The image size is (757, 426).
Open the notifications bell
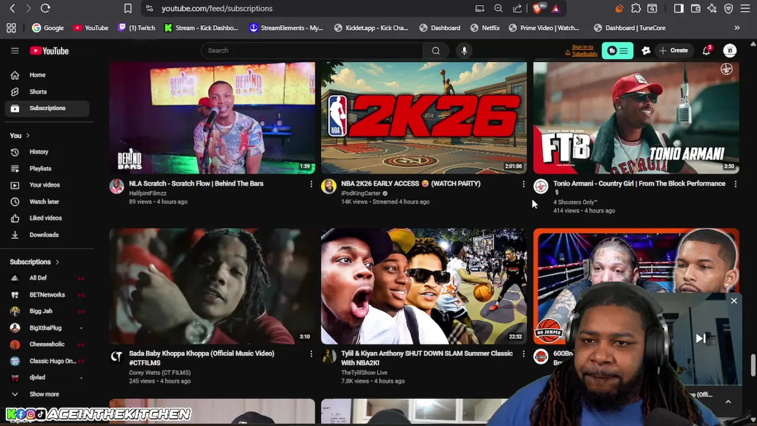pyautogui.click(x=706, y=51)
